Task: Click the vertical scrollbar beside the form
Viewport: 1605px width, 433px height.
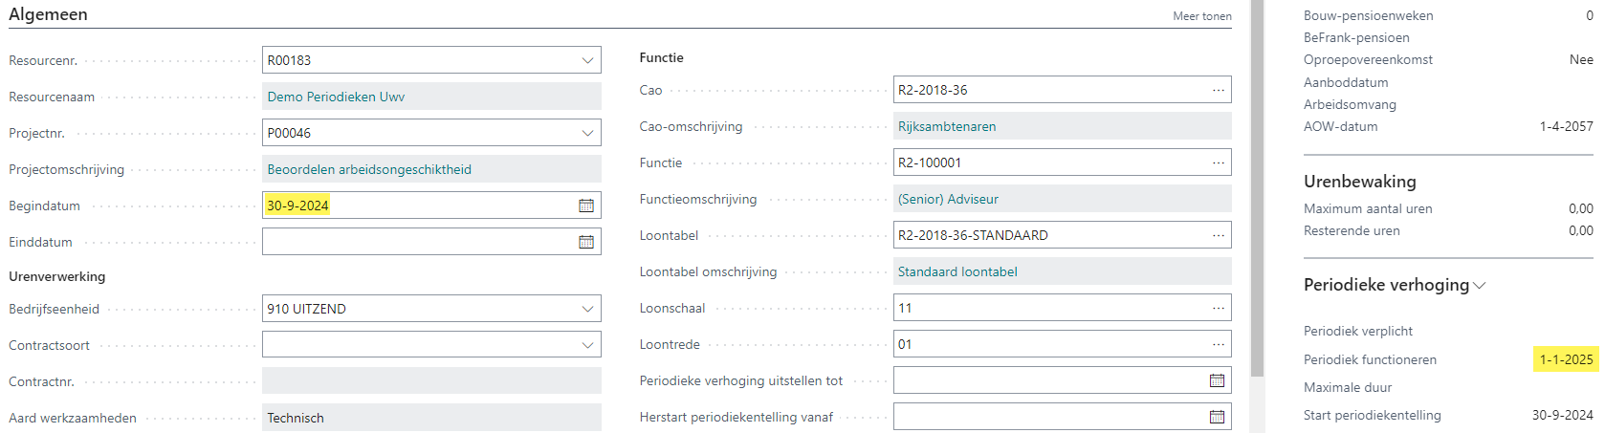Action: [x=1257, y=191]
